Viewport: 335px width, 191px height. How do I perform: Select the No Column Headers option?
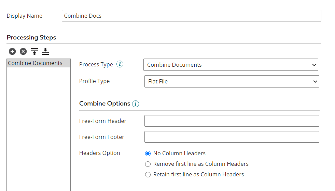point(148,154)
